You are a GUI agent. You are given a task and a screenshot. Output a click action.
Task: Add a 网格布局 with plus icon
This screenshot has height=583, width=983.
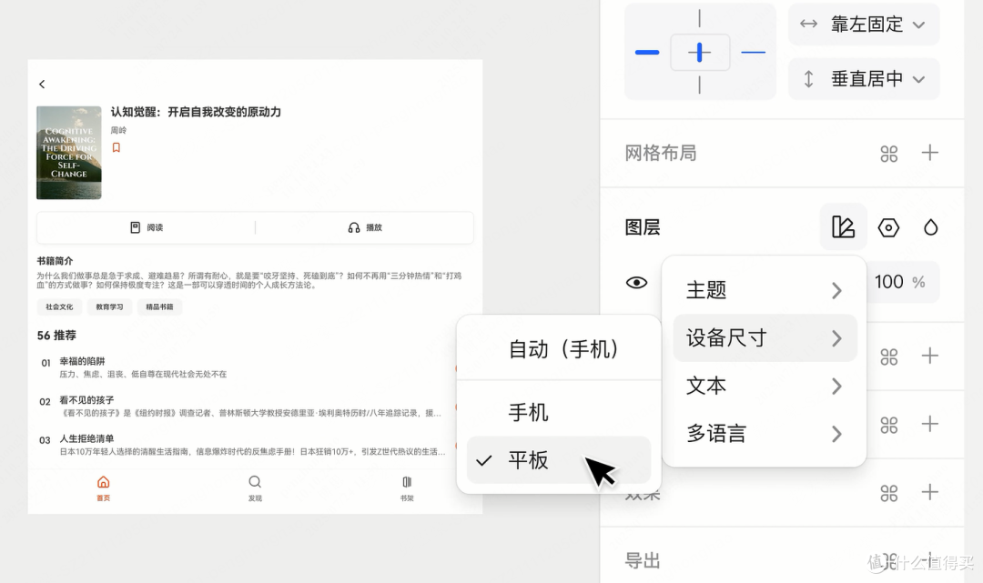pyautogui.click(x=930, y=153)
